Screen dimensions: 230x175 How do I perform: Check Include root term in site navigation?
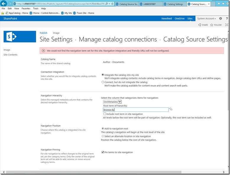105,114
